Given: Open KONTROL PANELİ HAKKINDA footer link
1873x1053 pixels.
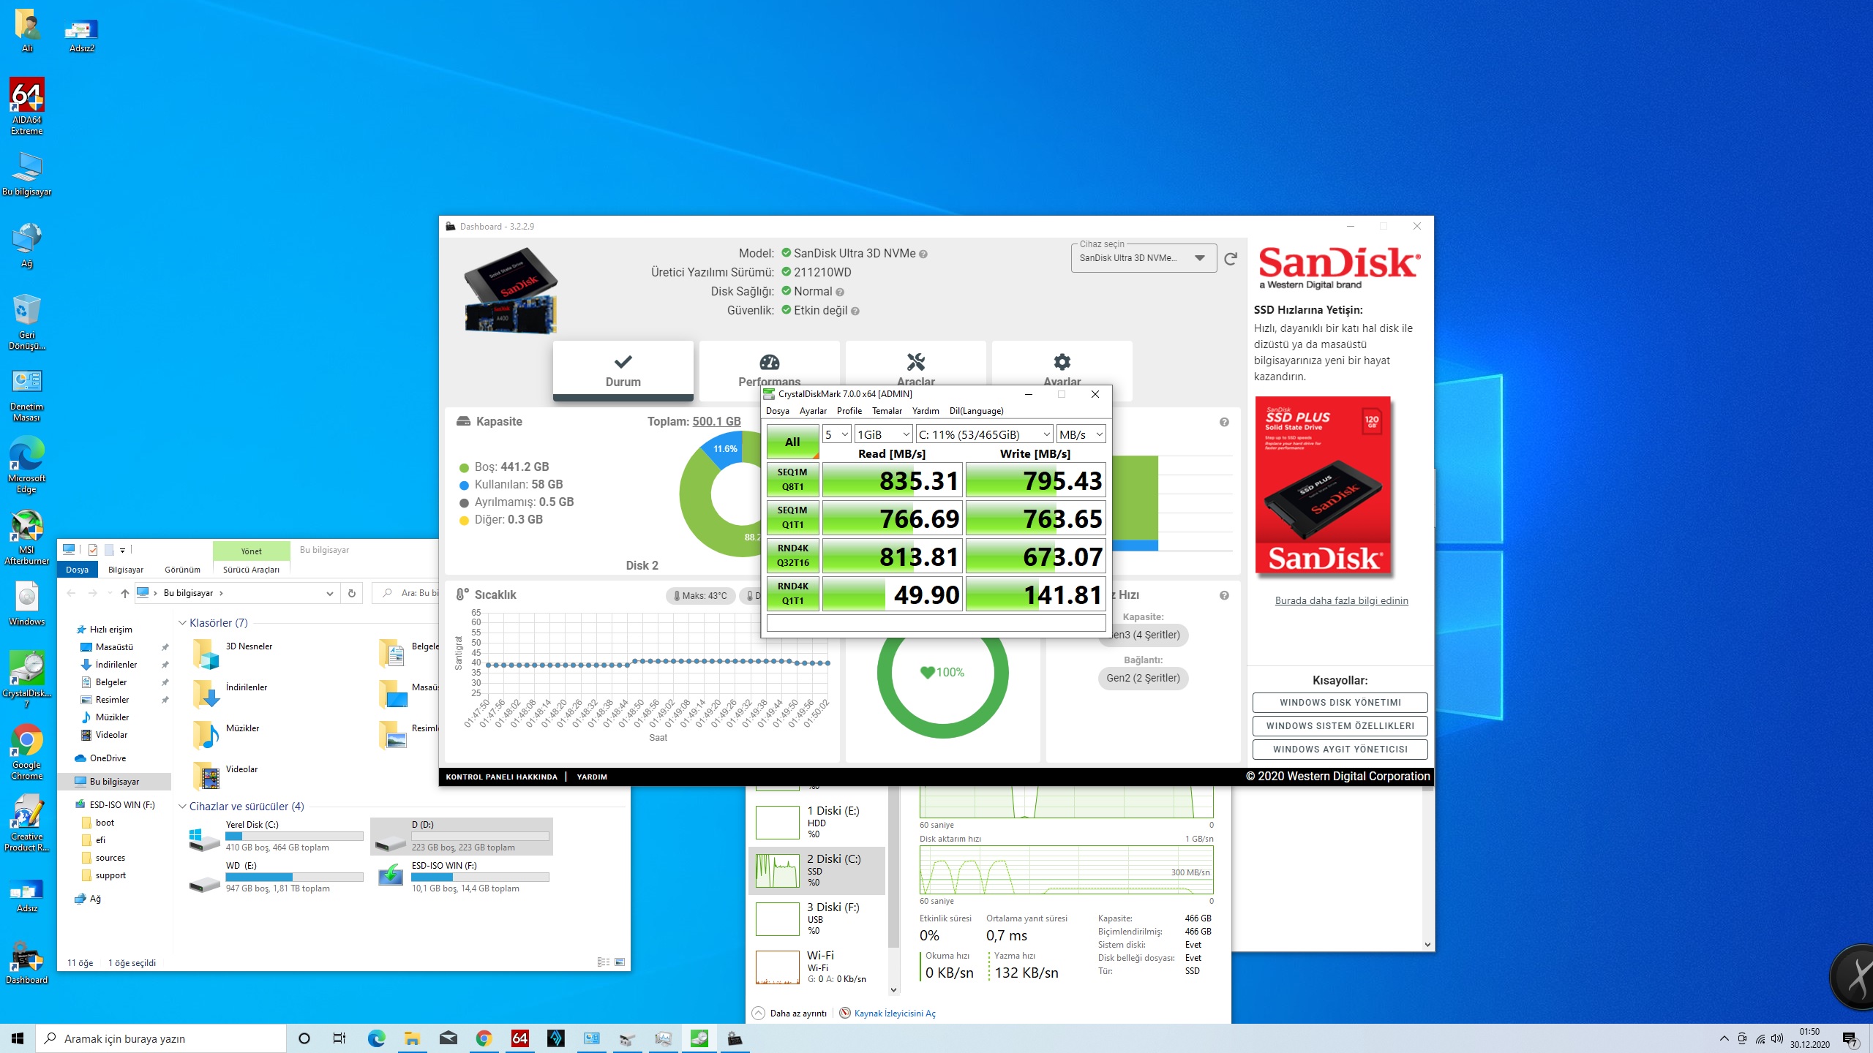Looking at the screenshot, I should tap(501, 777).
